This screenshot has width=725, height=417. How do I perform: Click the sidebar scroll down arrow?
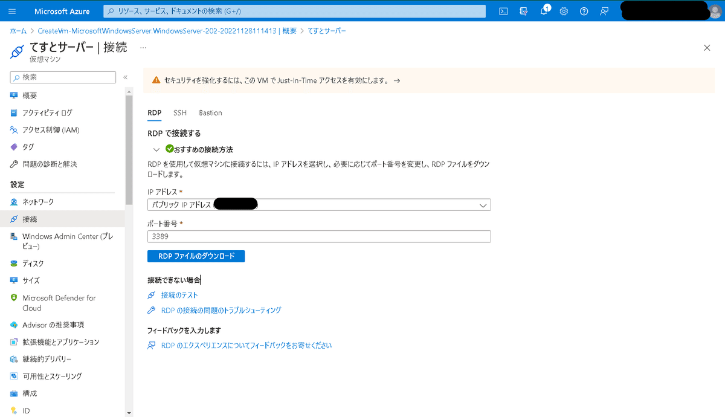click(x=129, y=413)
